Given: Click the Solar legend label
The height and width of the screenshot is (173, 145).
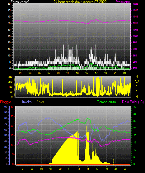Looking at the screenshot, I should (40, 102).
